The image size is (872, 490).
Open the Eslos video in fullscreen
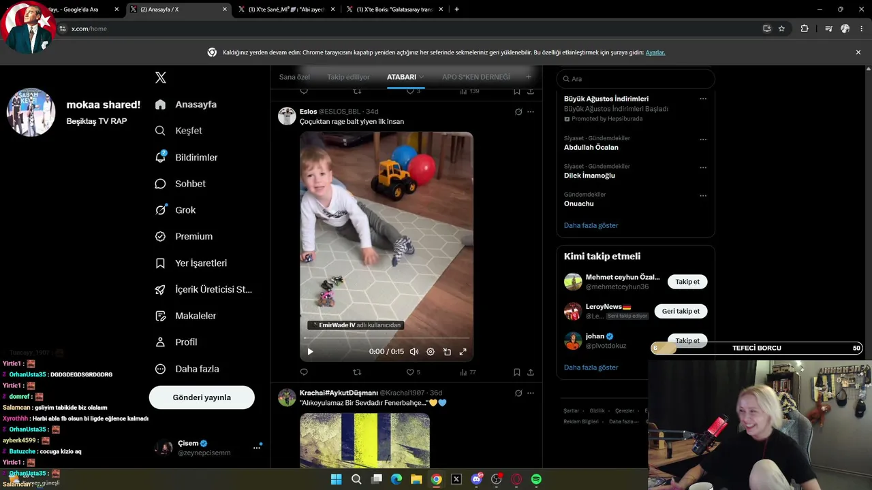coord(463,352)
